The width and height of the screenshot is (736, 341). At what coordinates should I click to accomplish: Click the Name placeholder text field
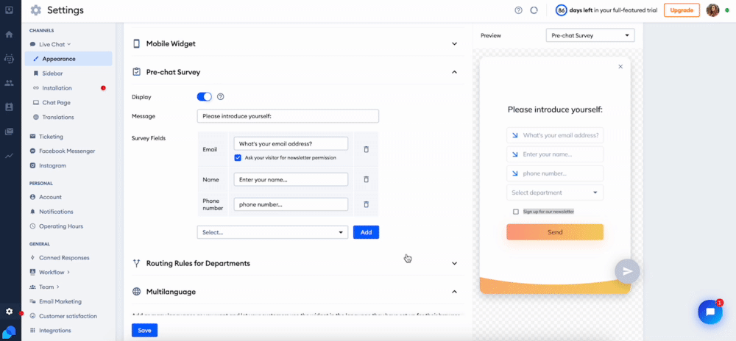click(291, 179)
